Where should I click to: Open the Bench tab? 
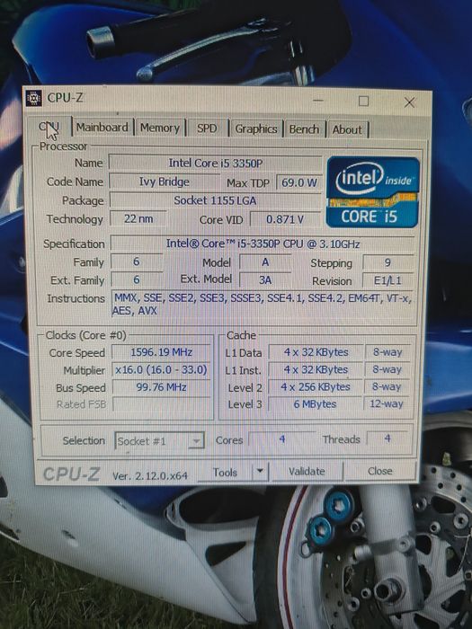(304, 129)
